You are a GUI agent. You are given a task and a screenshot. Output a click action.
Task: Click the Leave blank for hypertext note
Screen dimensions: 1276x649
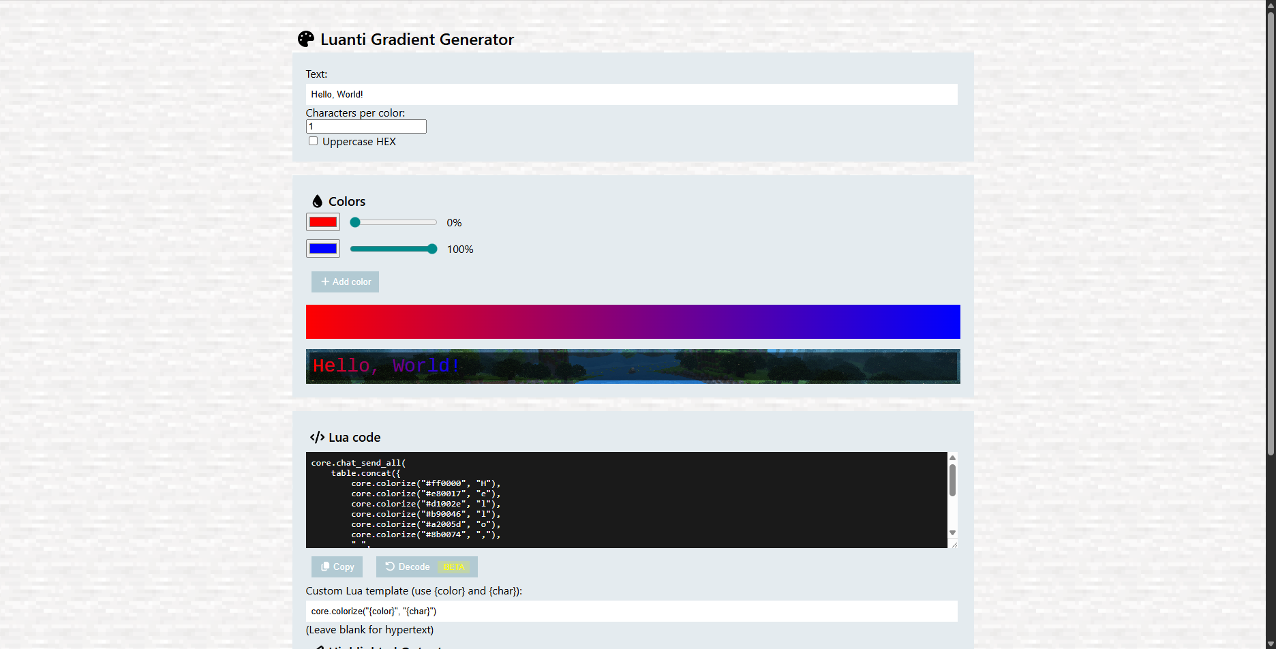coord(369,630)
